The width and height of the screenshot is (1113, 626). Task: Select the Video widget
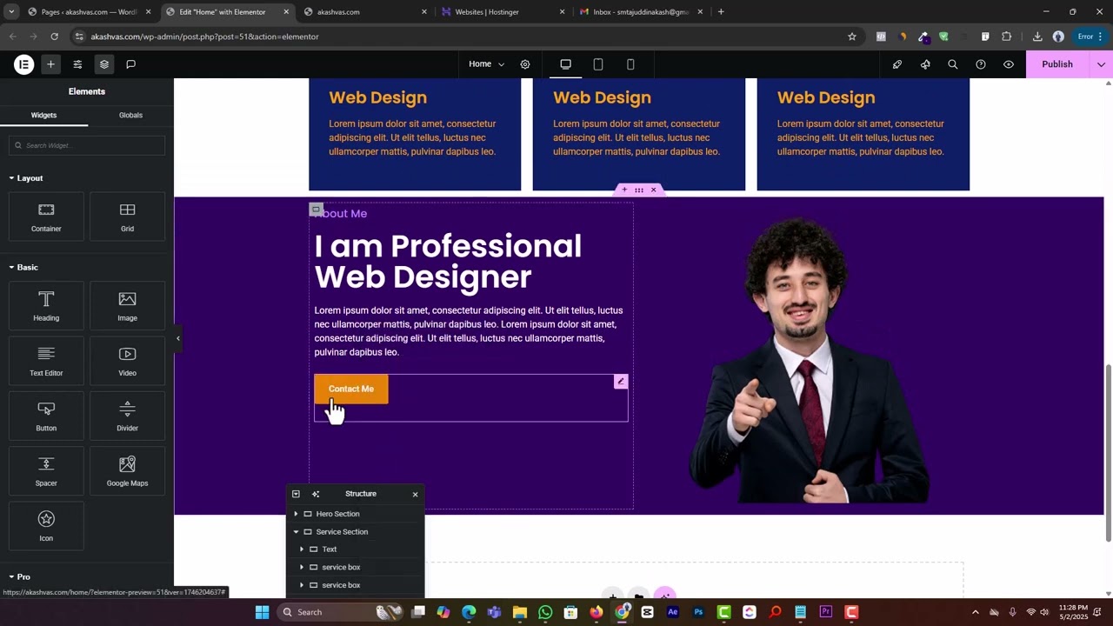point(127,361)
